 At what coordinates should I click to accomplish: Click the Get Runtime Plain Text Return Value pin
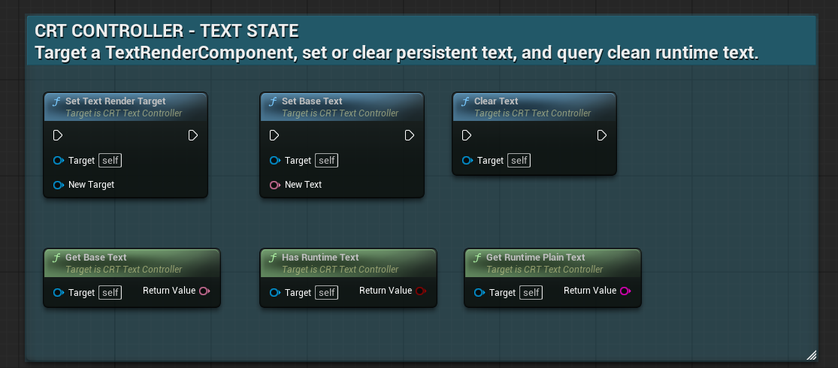625,291
